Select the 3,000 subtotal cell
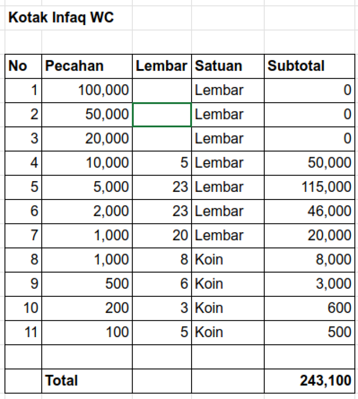The width and height of the screenshot is (358, 399). pyautogui.click(x=309, y=284)
